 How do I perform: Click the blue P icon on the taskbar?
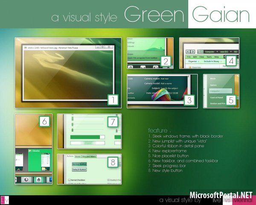coord(50,180)
